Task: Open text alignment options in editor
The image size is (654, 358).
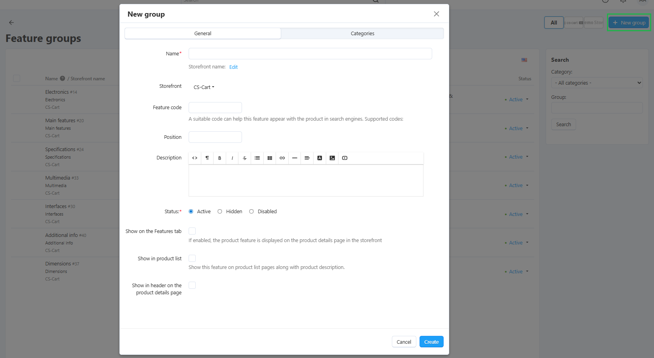Action: point(307,158)
